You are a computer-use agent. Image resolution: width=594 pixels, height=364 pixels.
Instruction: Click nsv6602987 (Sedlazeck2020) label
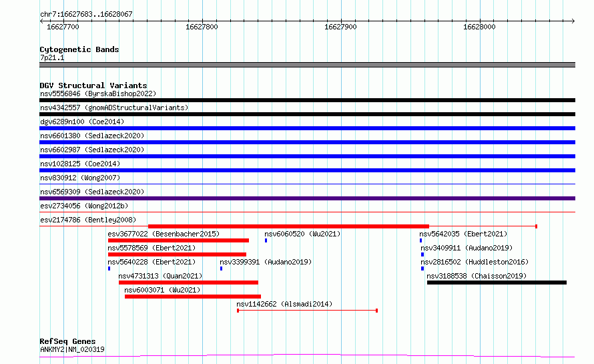click(92, 150)
